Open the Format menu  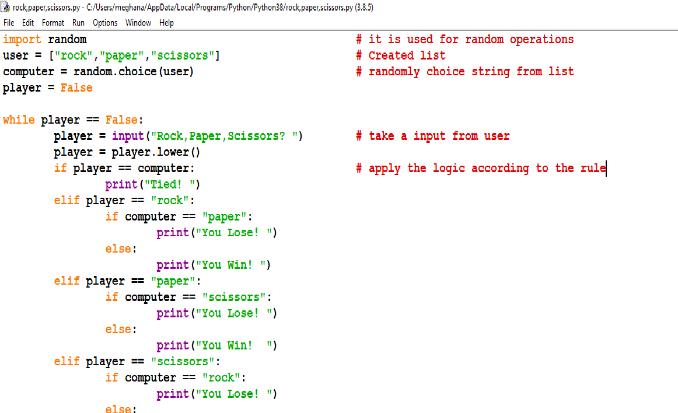53,23
